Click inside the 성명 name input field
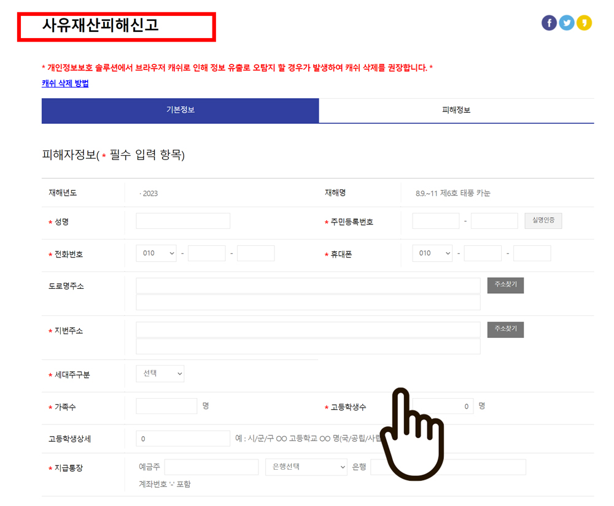The image size is (614, 506). (183, 221)
